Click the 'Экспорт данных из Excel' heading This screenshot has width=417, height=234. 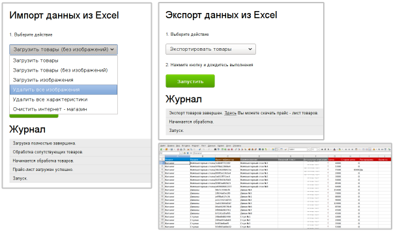222,15
